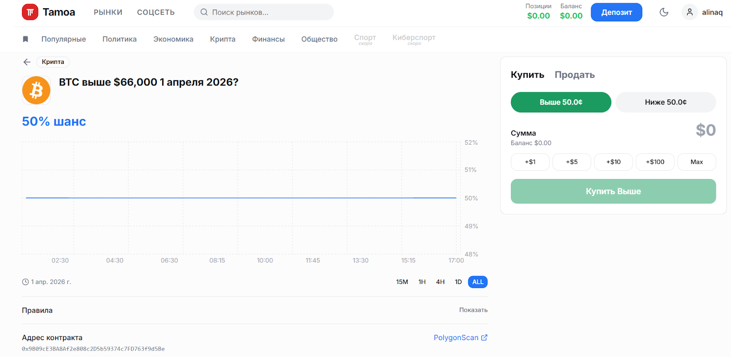Expand the Правила section with Показать
The image size is (731, 357).
point(473,310)
